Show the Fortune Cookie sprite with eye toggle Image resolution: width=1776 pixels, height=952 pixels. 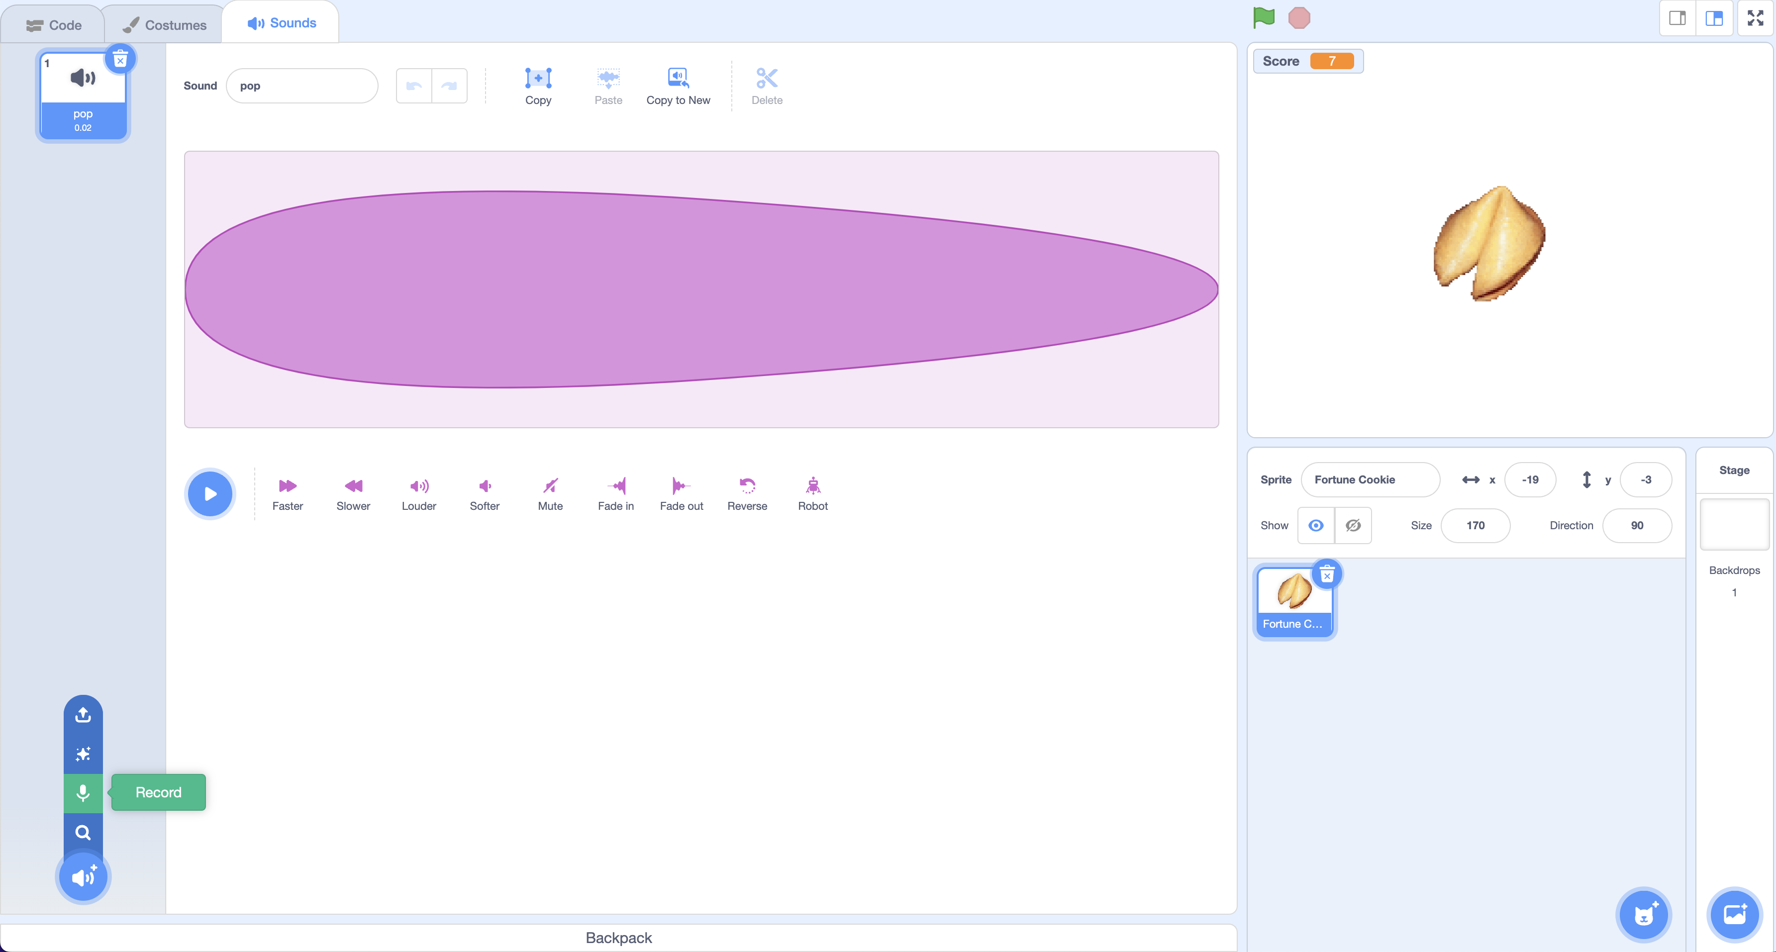pyautogui.click(x=1315, y=525)
